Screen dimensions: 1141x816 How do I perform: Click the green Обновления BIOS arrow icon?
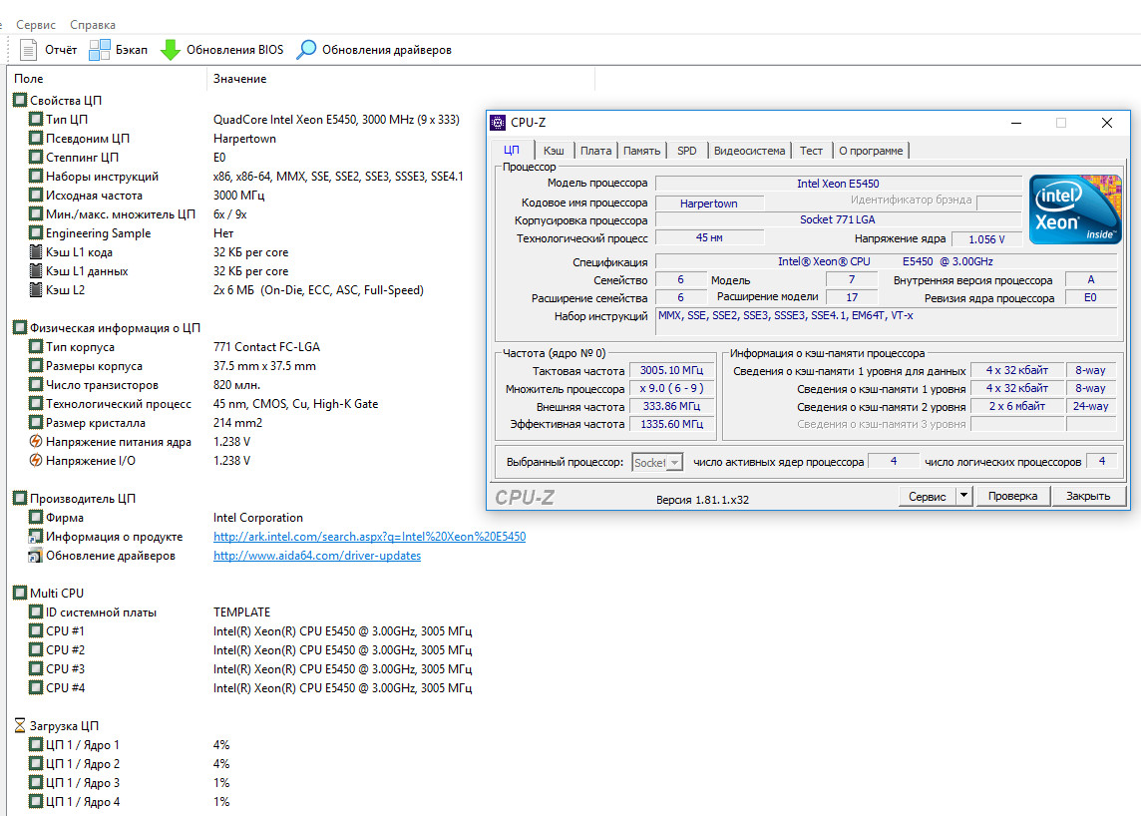pyautogui.click(x=171, y=49)
